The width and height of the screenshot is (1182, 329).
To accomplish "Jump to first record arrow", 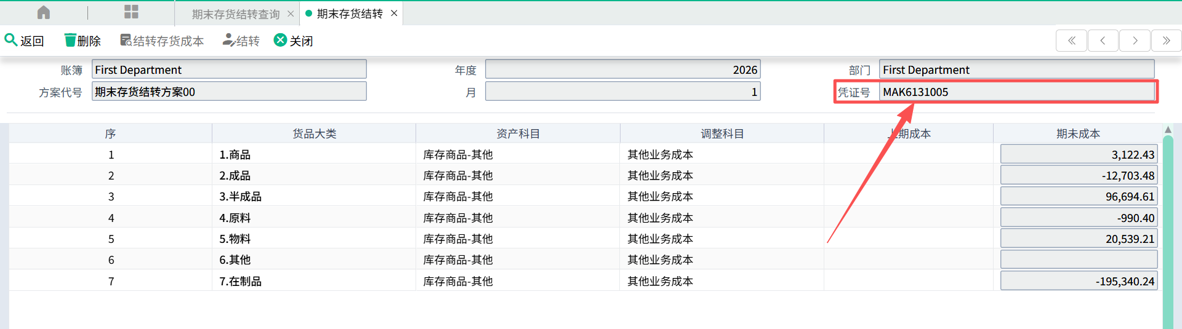I will 1071,41.
